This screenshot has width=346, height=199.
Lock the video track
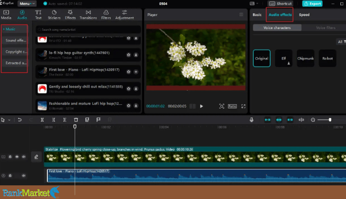tap(10, 157)
